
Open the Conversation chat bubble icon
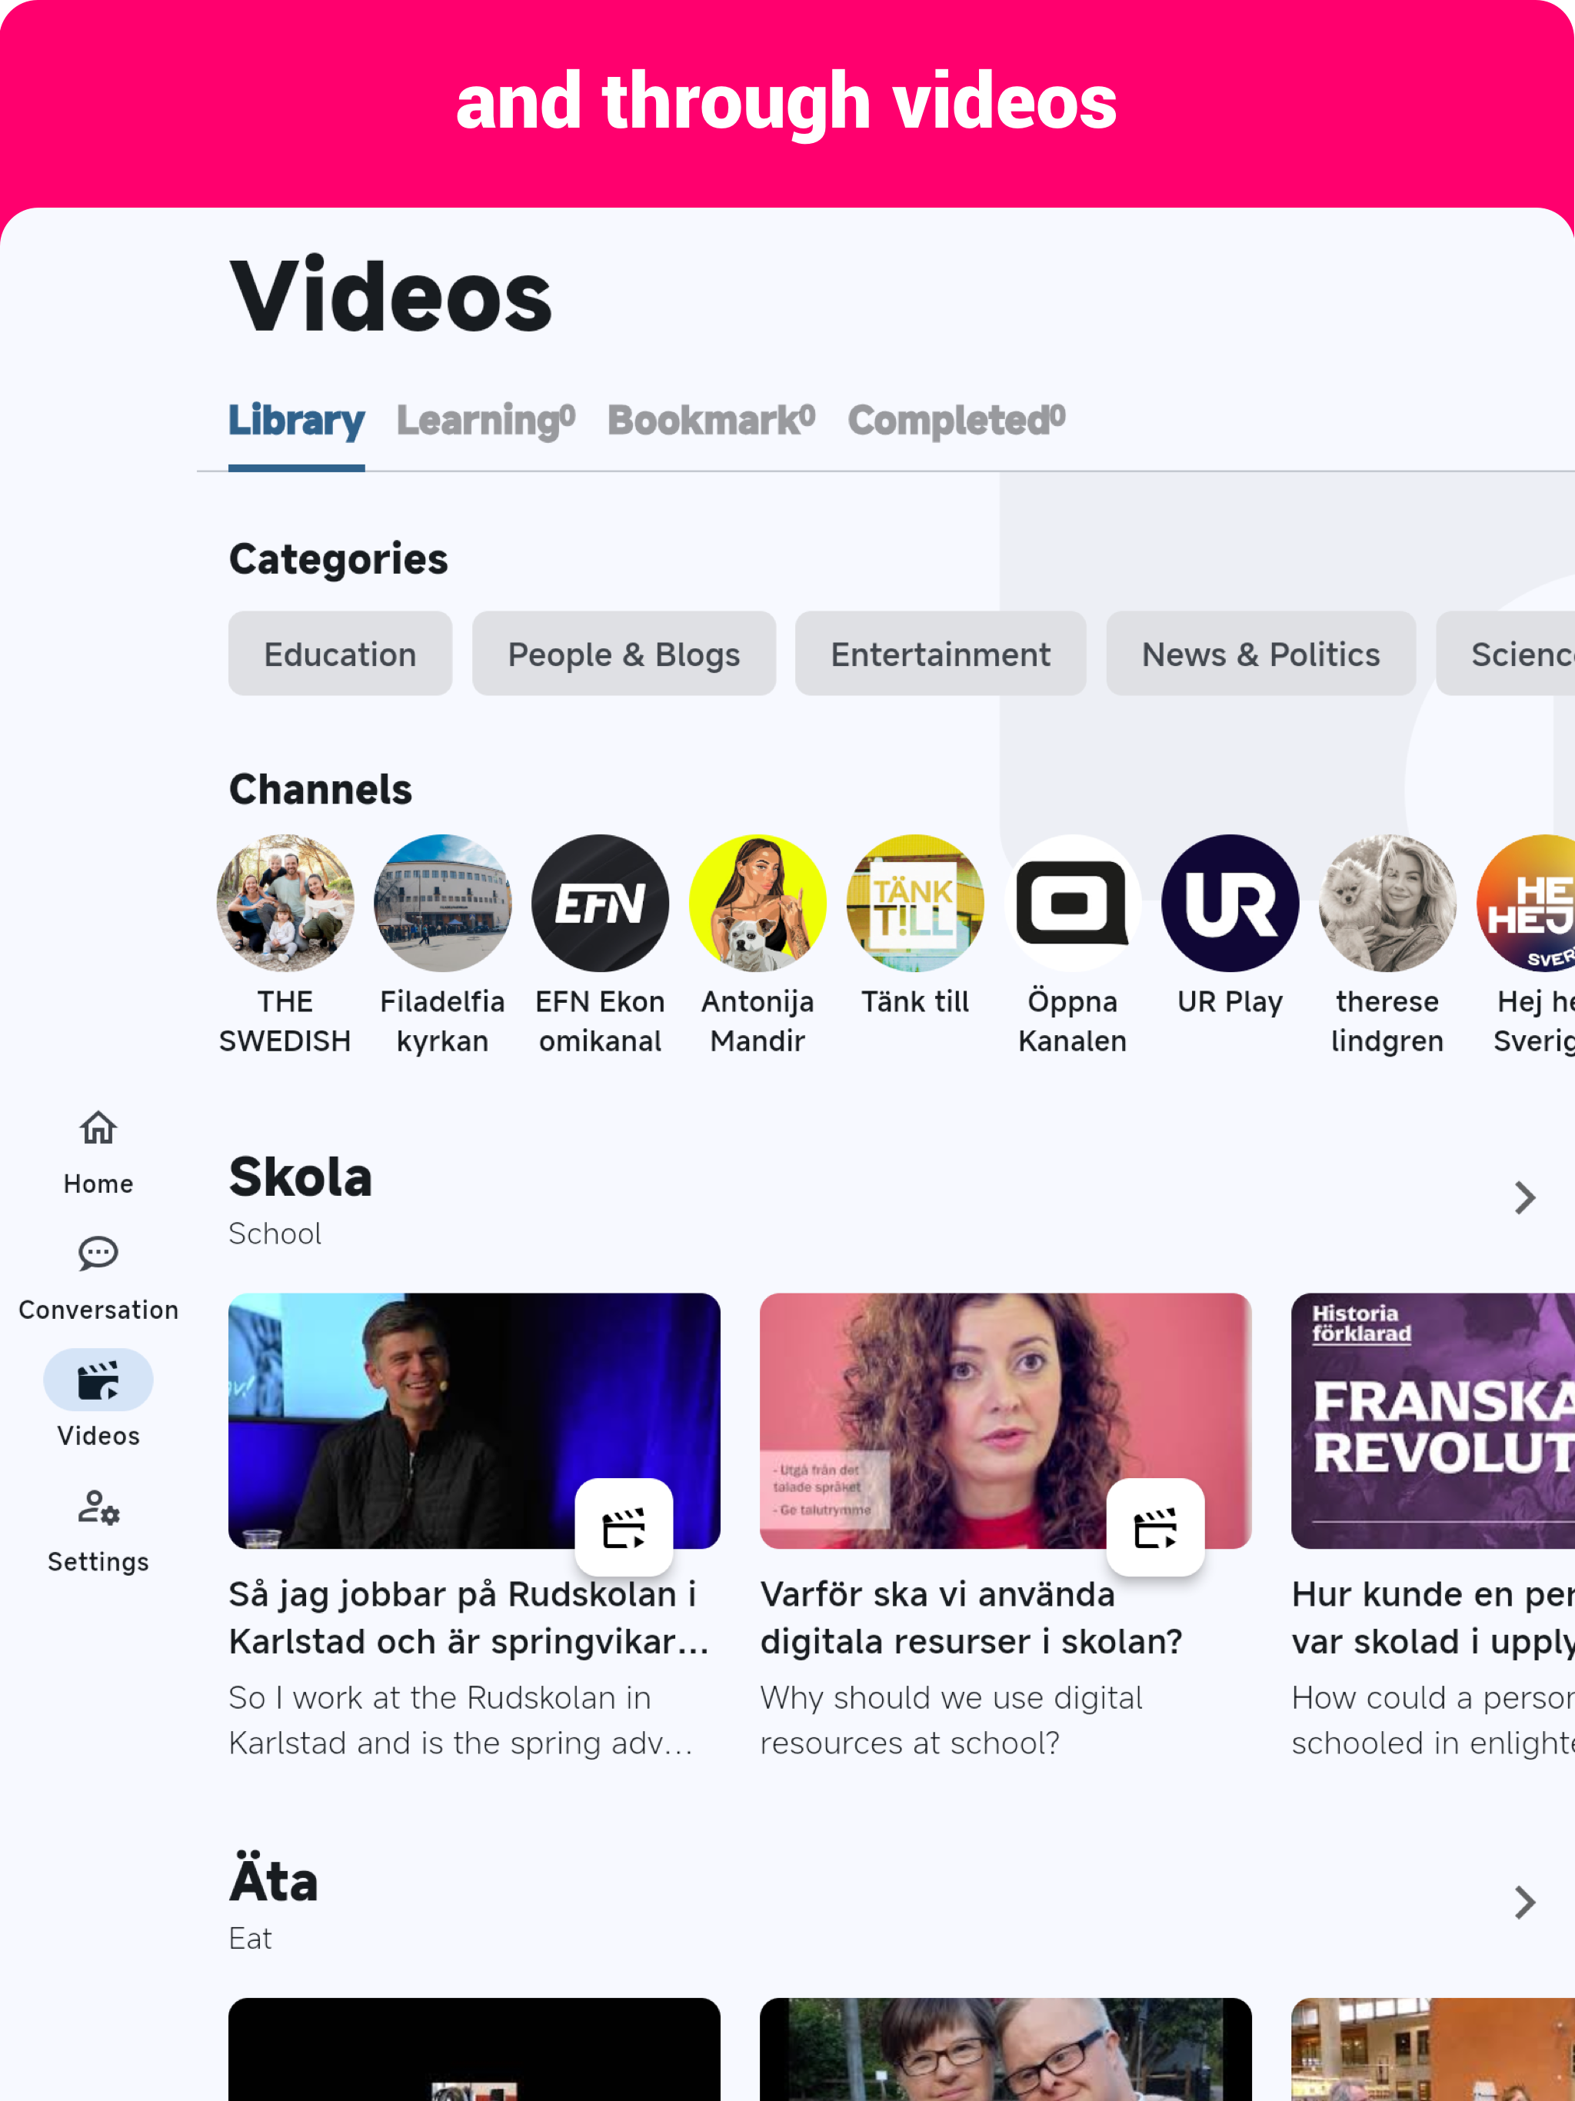tap(98, 1254)
